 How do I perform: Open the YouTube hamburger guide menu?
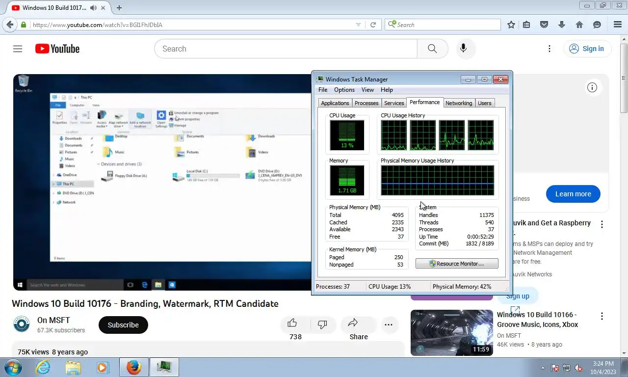(x=18, y=49)
